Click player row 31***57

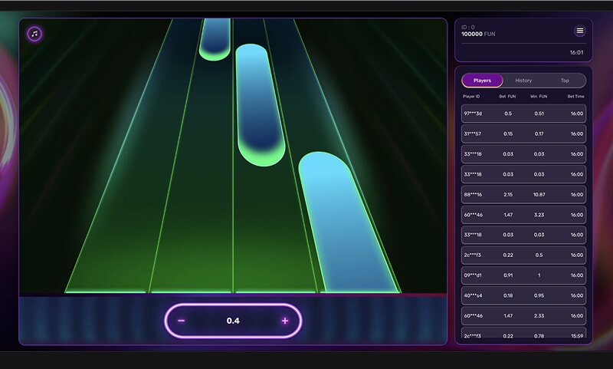[x=523, y=134]
